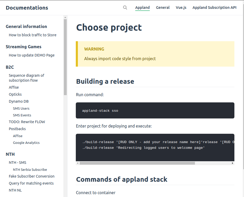The width and height of the screenshot is (244, 197).
Task: Open the Postbacks sidebar link
Action: (17, 129)
